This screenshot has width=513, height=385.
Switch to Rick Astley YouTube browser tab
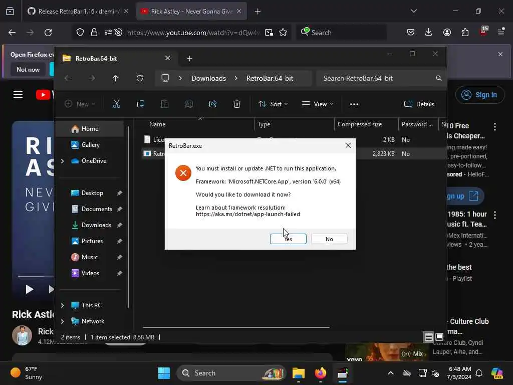(191, 12)
